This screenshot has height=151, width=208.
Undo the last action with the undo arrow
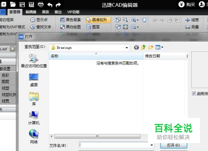[x=50, y=5]
